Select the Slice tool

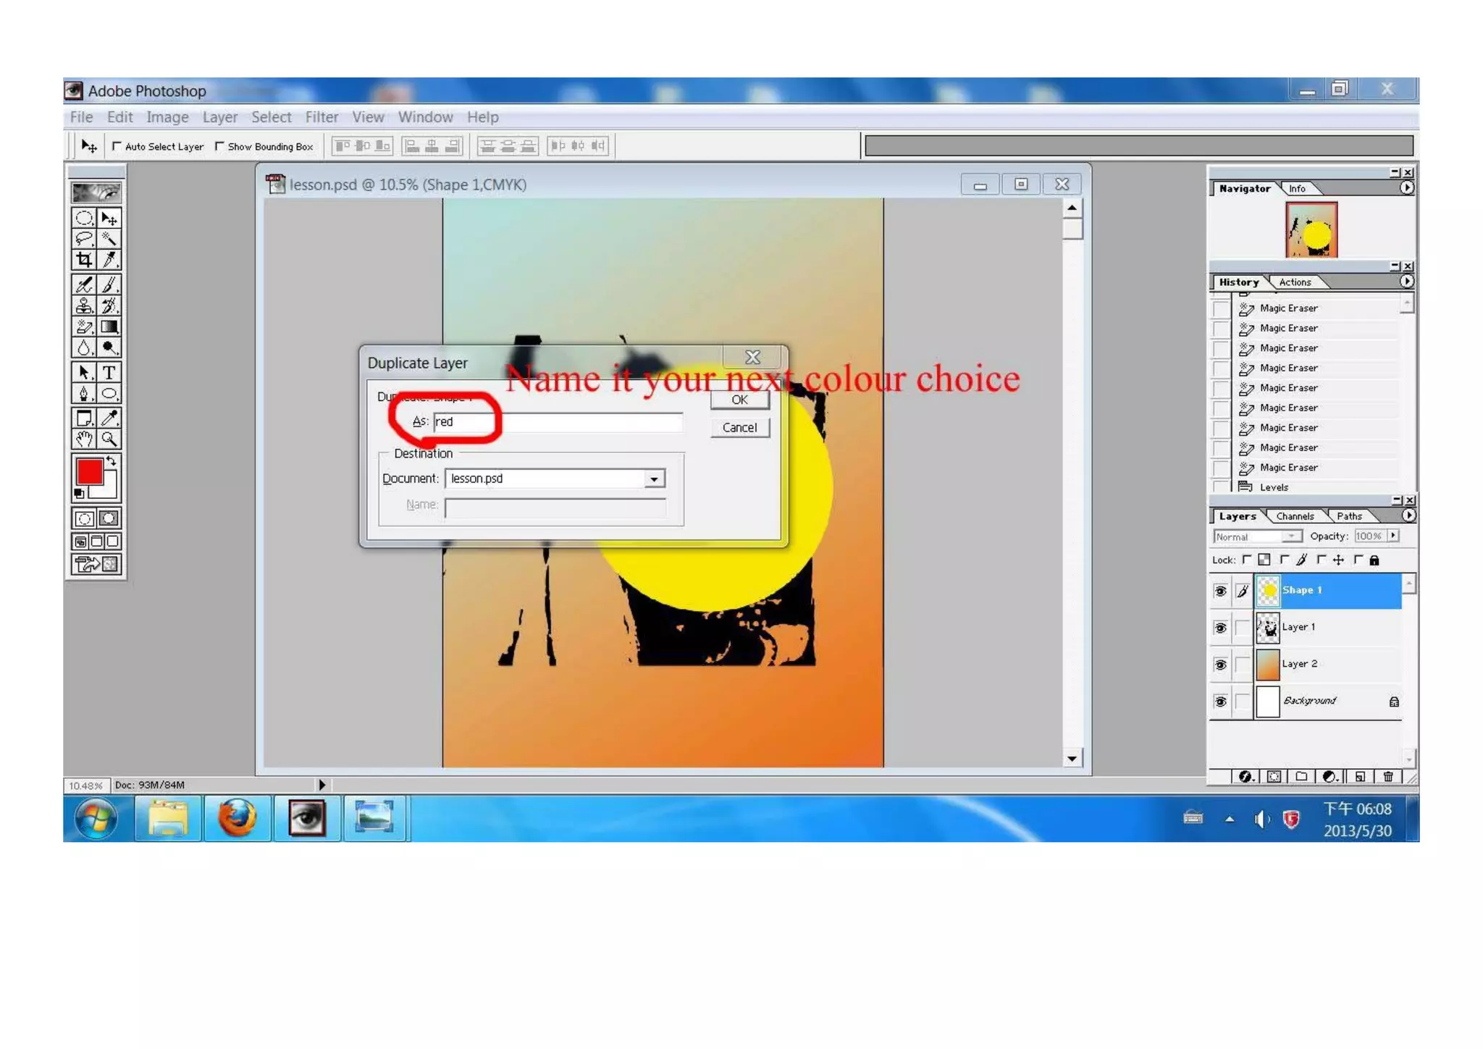coord(109,259)
